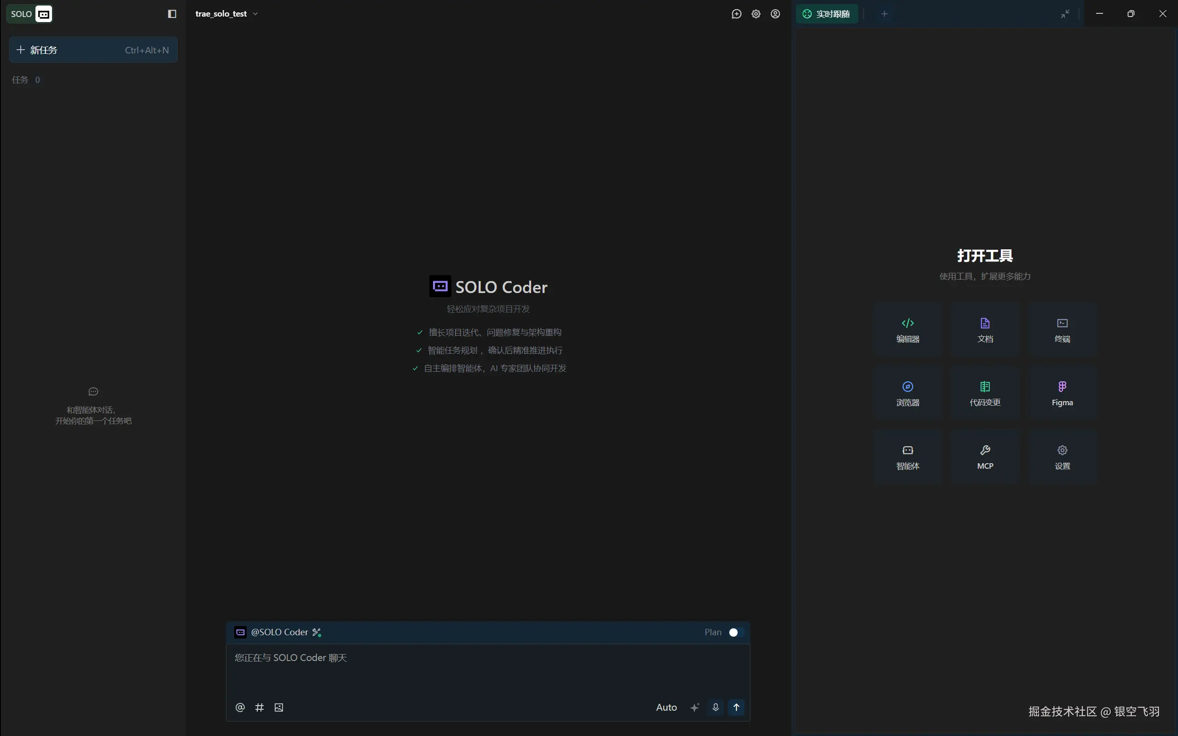Open the Browser tool tile
1178x736 pixels.
pyautogui.click(x=907, y=393)
